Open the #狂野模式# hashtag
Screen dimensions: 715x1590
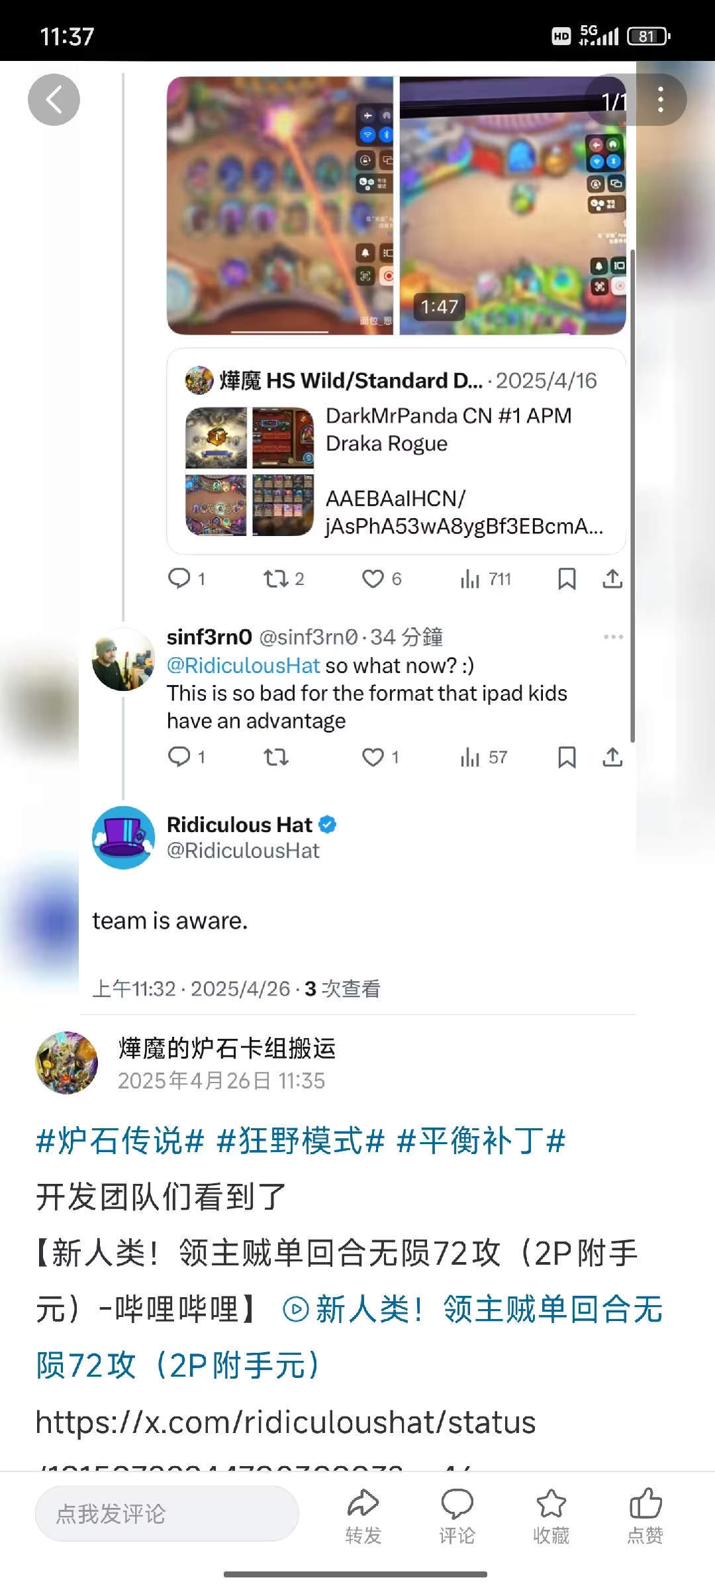click(301, 1141)
